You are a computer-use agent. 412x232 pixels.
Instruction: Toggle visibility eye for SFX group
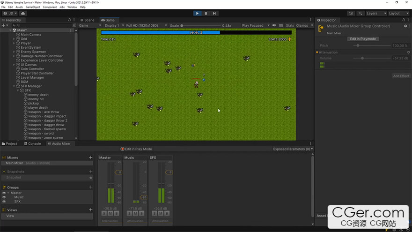pyautogui.click(x=4, y=202)
